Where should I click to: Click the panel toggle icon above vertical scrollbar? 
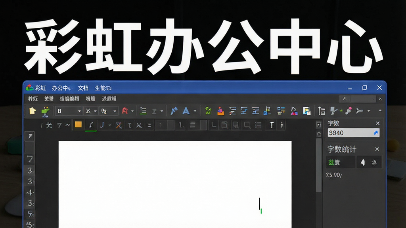[319, 125]
